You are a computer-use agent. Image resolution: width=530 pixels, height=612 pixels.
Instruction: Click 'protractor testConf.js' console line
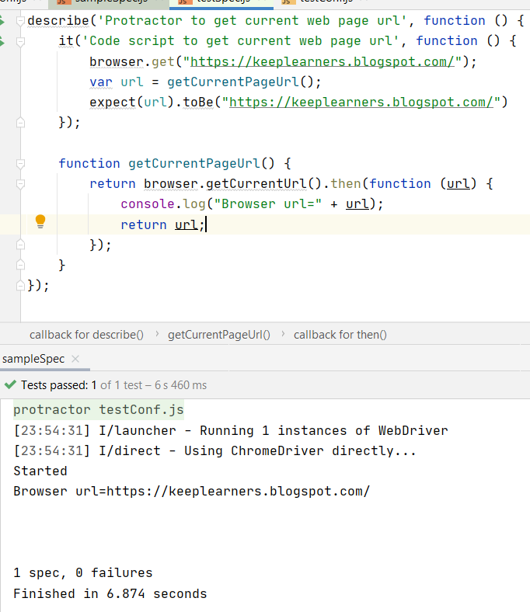(x=99, y=410)
